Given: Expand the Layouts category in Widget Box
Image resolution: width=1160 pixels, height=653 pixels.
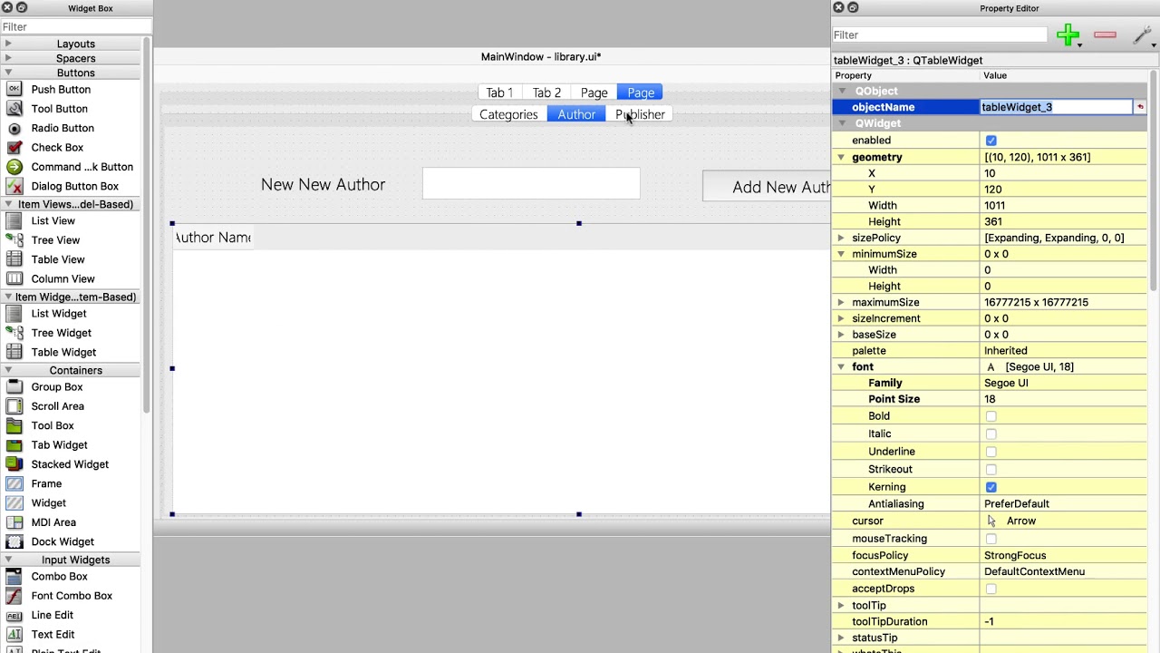Looking at the screenshot, I should click(x=8, y=44).
